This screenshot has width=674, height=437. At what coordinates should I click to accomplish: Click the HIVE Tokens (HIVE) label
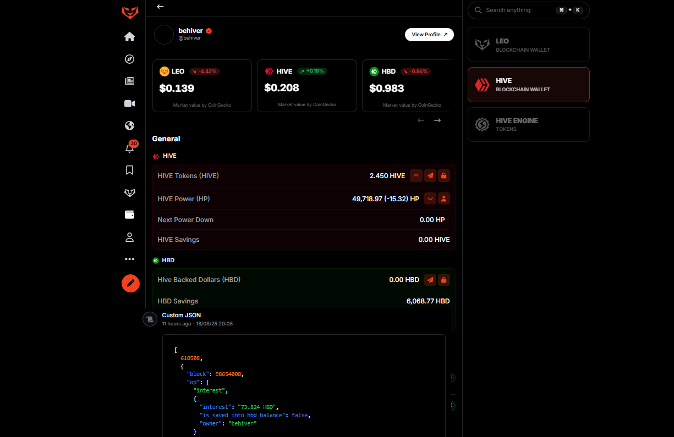[188, 176]
